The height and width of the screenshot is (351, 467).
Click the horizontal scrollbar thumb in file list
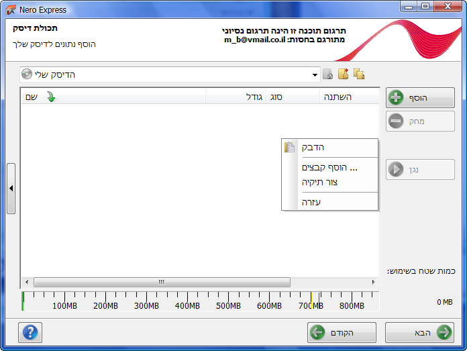click(x=162, y=282)
